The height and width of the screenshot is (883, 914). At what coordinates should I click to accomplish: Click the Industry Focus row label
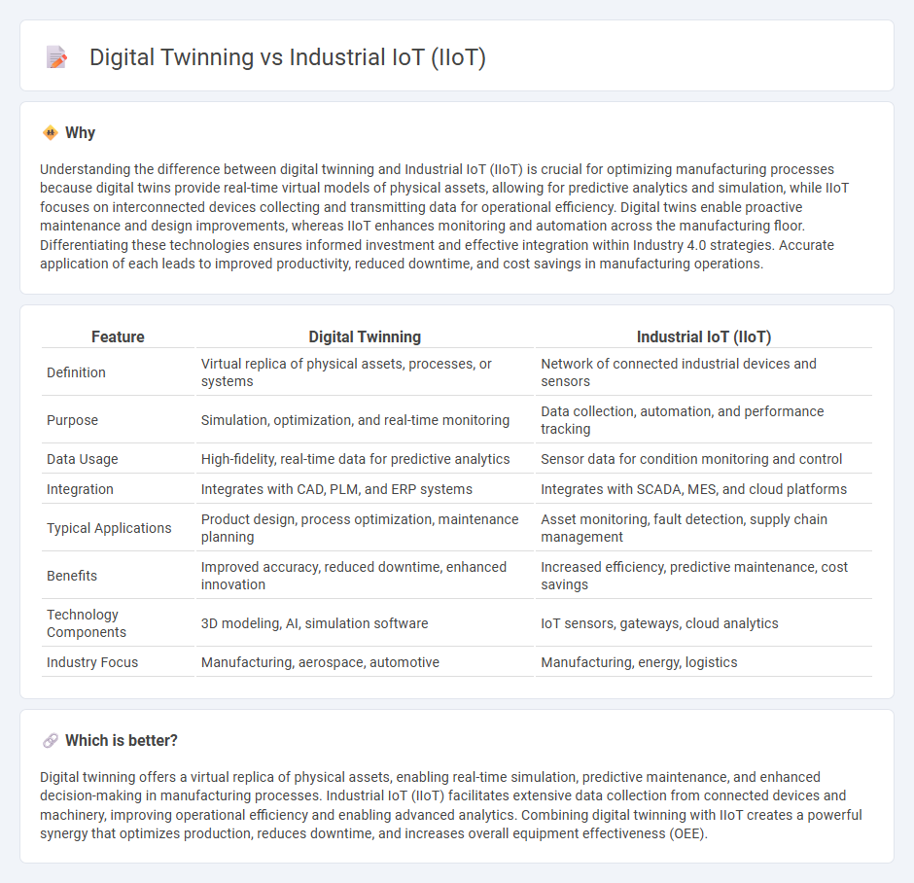pyautogui.click(x=92, y=662)
